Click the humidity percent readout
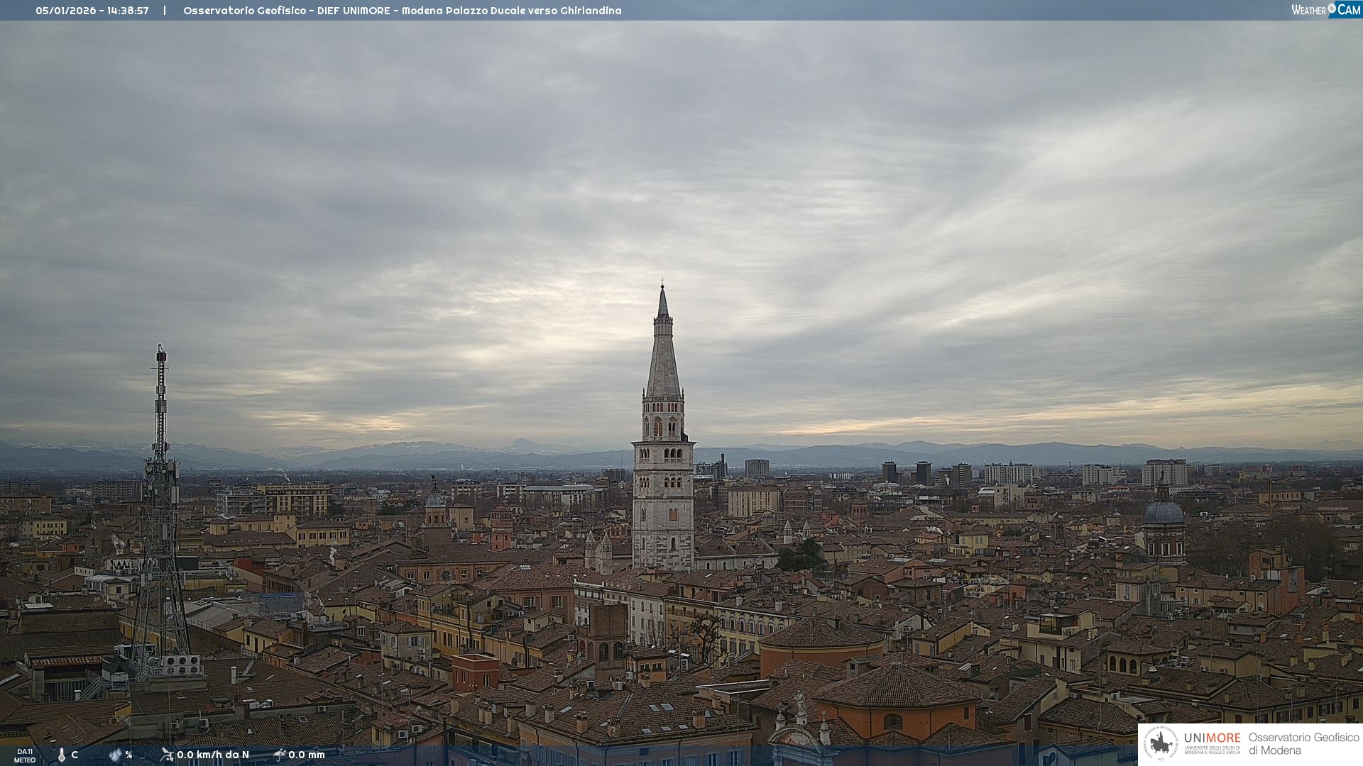The height and width of the screenshot is (766, 1363). click(128, 755)
